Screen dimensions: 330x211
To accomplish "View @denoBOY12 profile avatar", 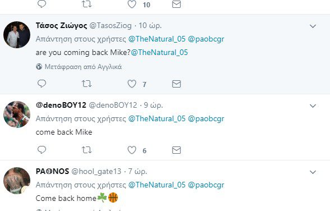I will pos(17,114).
